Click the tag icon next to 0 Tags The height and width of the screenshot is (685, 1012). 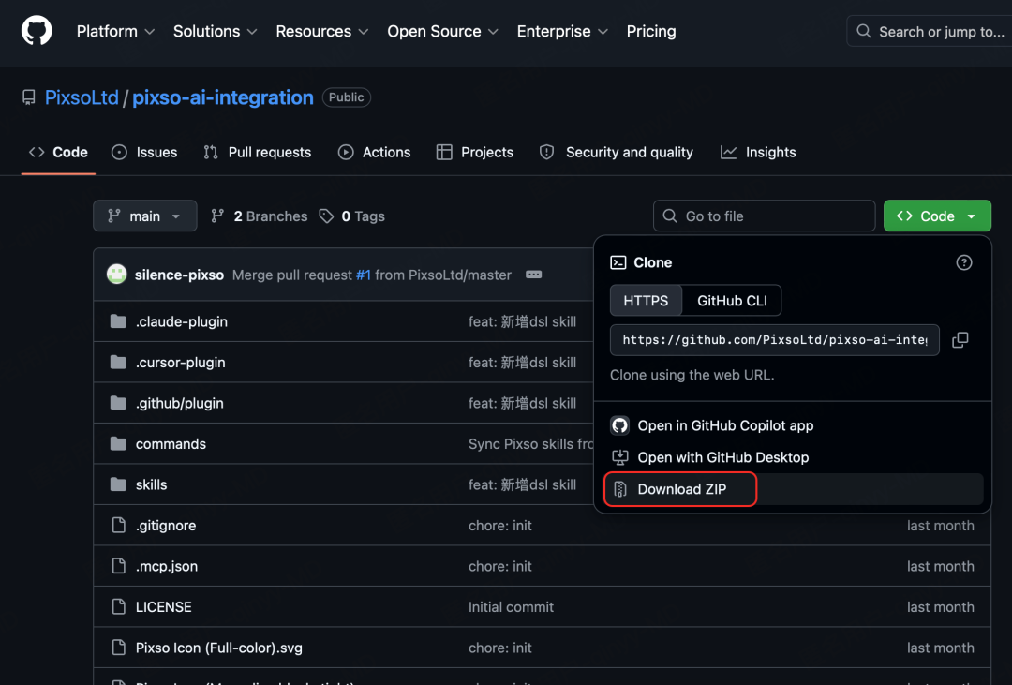(x=327, y=216)
